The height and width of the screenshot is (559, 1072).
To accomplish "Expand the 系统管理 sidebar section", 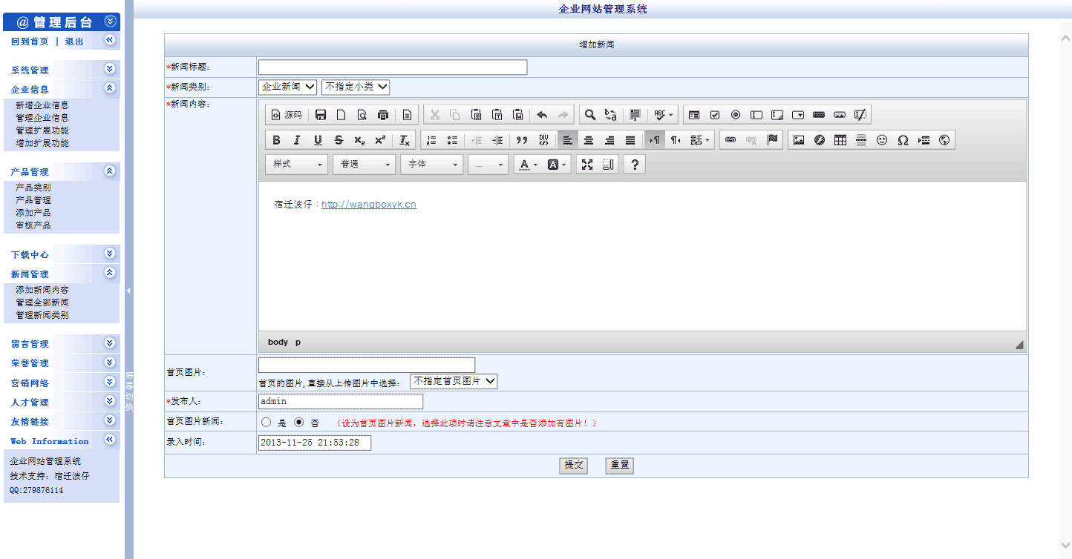I will click(61, 70).
